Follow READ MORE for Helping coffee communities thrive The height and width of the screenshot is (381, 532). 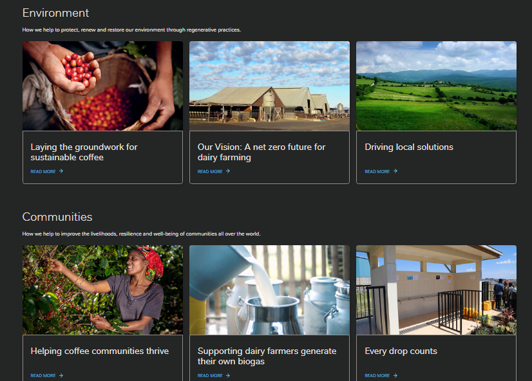pyautogui.click(x=43, y=376)
